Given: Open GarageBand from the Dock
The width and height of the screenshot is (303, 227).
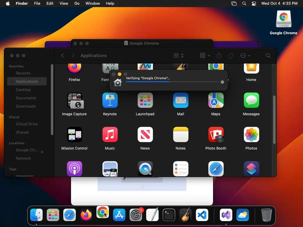Looking at the screenshot, I should point(186,215).
